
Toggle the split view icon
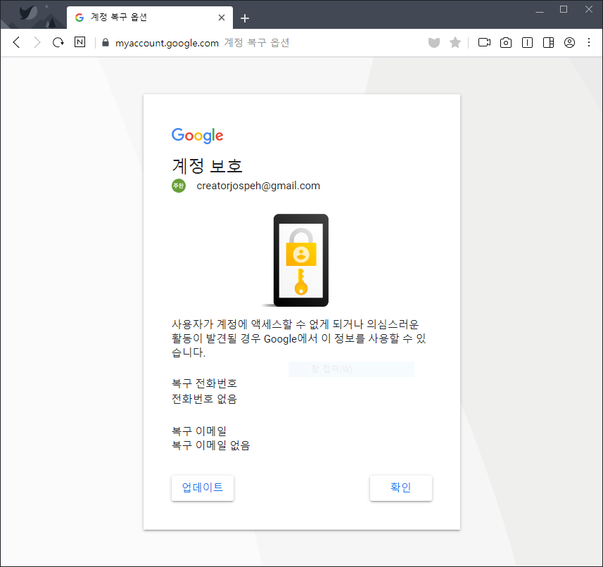(x=527, y=42)
